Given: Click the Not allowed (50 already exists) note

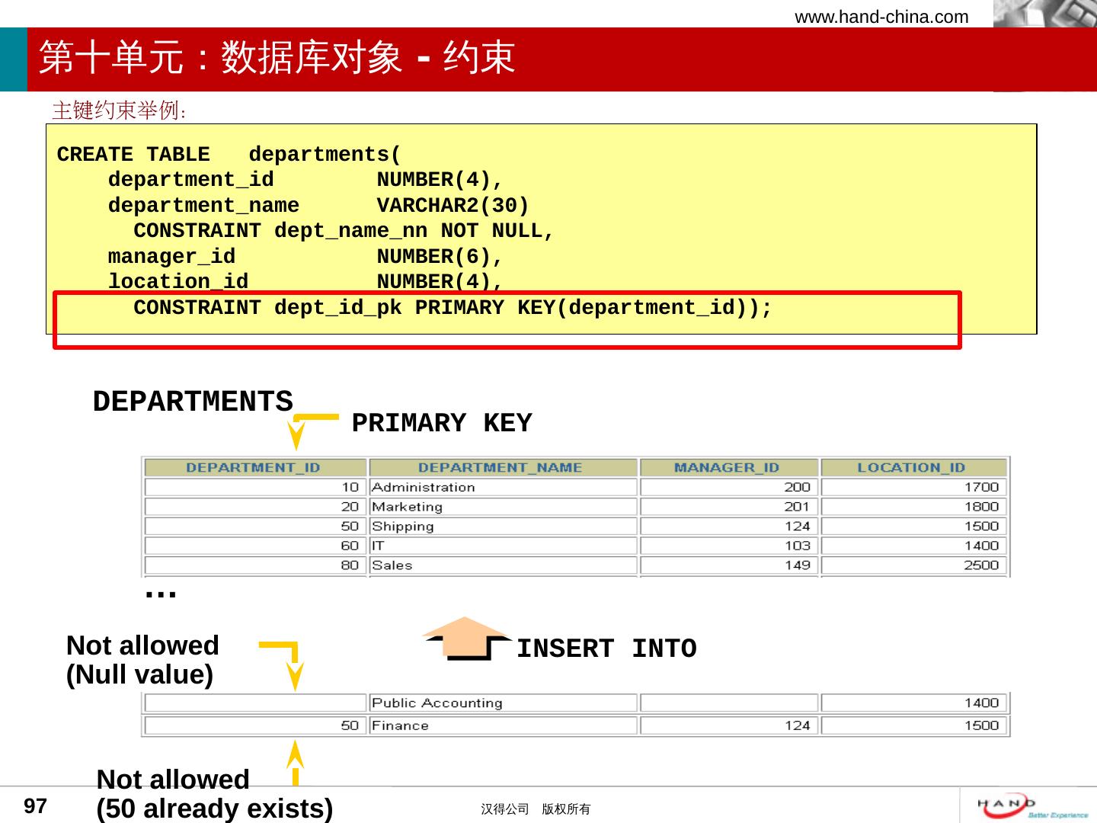Looking at the screenshot, I should pyautogui.click(x=215, y=794).
